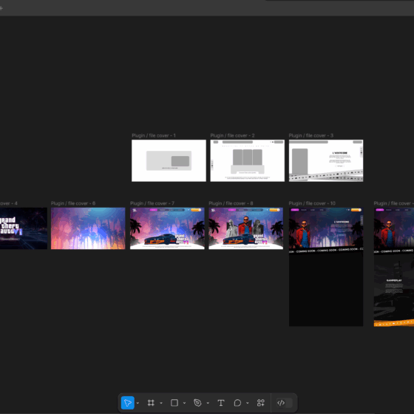Viewport: 414px width, 414px height.
Task: Select the Frame tool
Action: tap(151, 403)
